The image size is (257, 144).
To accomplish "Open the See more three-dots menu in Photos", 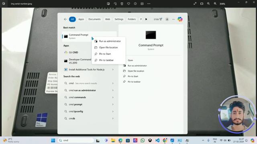I will (x=149, y=4).
